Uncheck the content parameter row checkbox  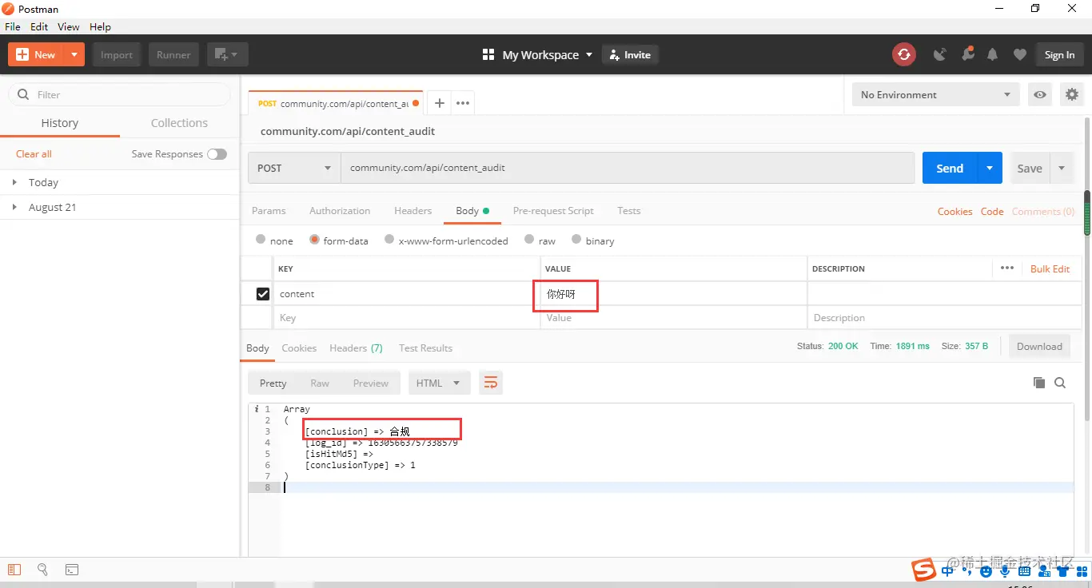click(x=263, y=294)
